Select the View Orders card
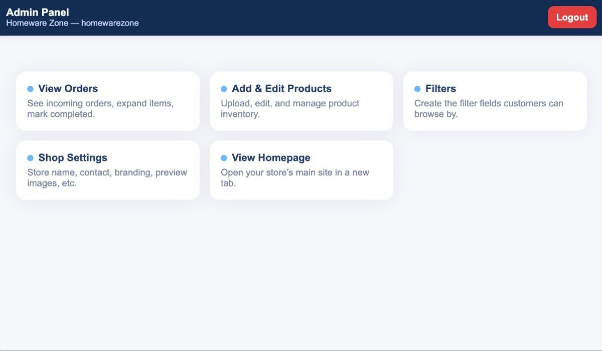602x351 pixels. [x=108, y=100]
